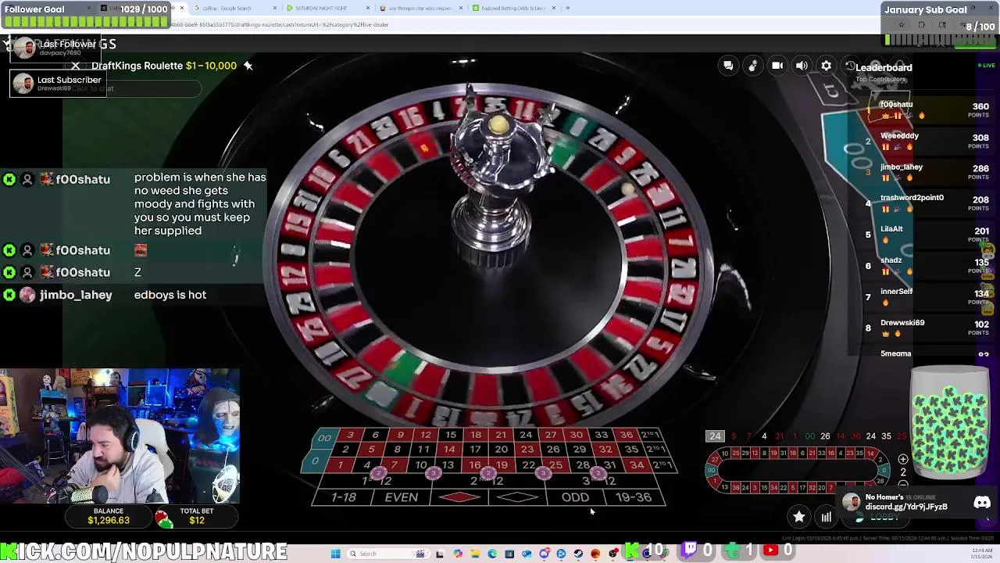Image resolution: width=1000 pixels, height=563 pixels.
Task: Place a bet on EVEN
Action: pyautogui.click(x=401, y=497)
